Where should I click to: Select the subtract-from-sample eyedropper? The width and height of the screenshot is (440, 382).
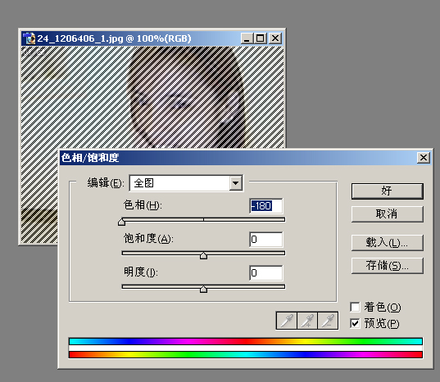(328, 321)
